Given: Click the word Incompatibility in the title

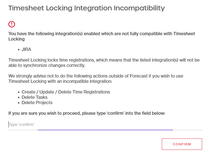Looking at the screenshot, I should pos(139,8).
